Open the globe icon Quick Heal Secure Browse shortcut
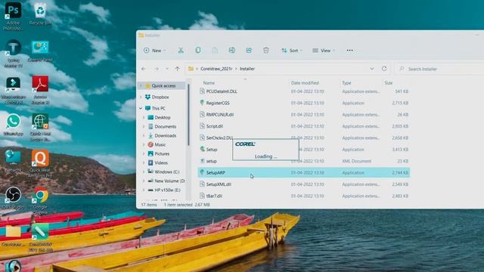The image size is (484, 272). click(x=40, y=127)
